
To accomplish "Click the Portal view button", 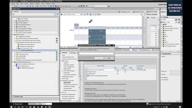I will pos(17,104).
